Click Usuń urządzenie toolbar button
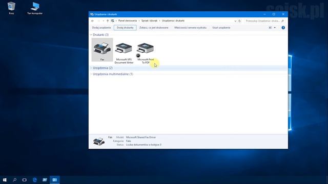The width and height of the screenshot is (328, 184). pos(221,28)
